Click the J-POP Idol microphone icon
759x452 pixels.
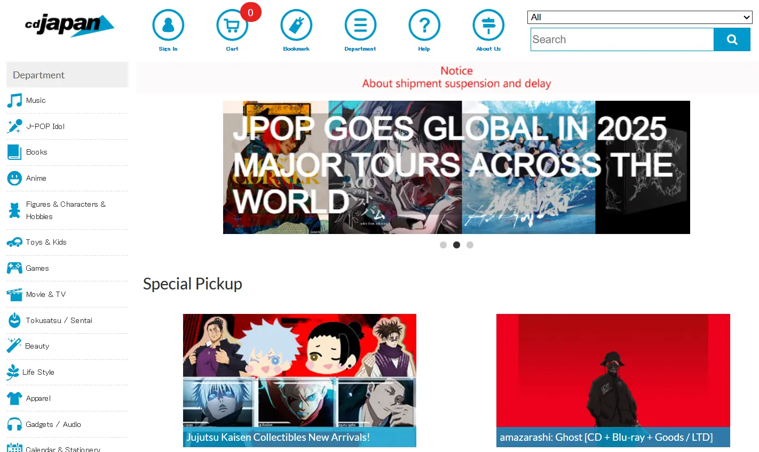(14, 126)
